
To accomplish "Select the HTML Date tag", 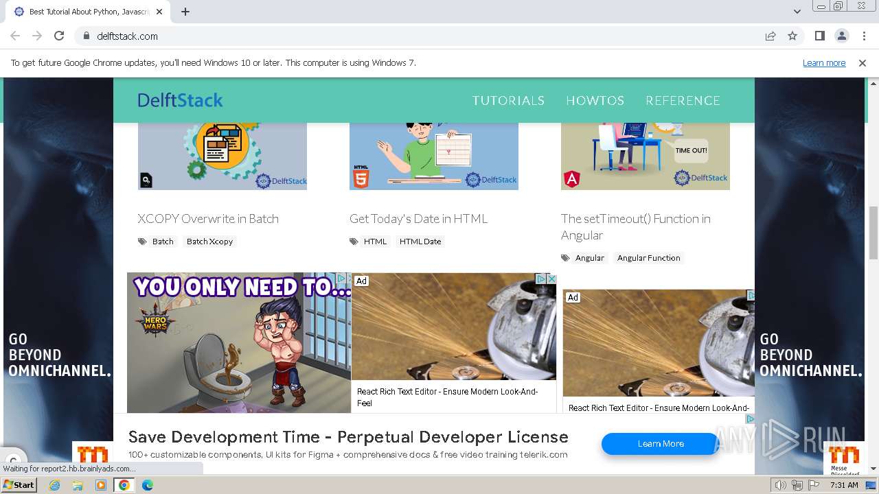I will tap(420, 242).
